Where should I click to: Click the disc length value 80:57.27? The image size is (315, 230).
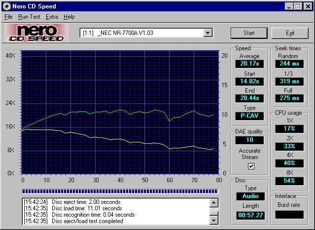[x=250, y=215]
